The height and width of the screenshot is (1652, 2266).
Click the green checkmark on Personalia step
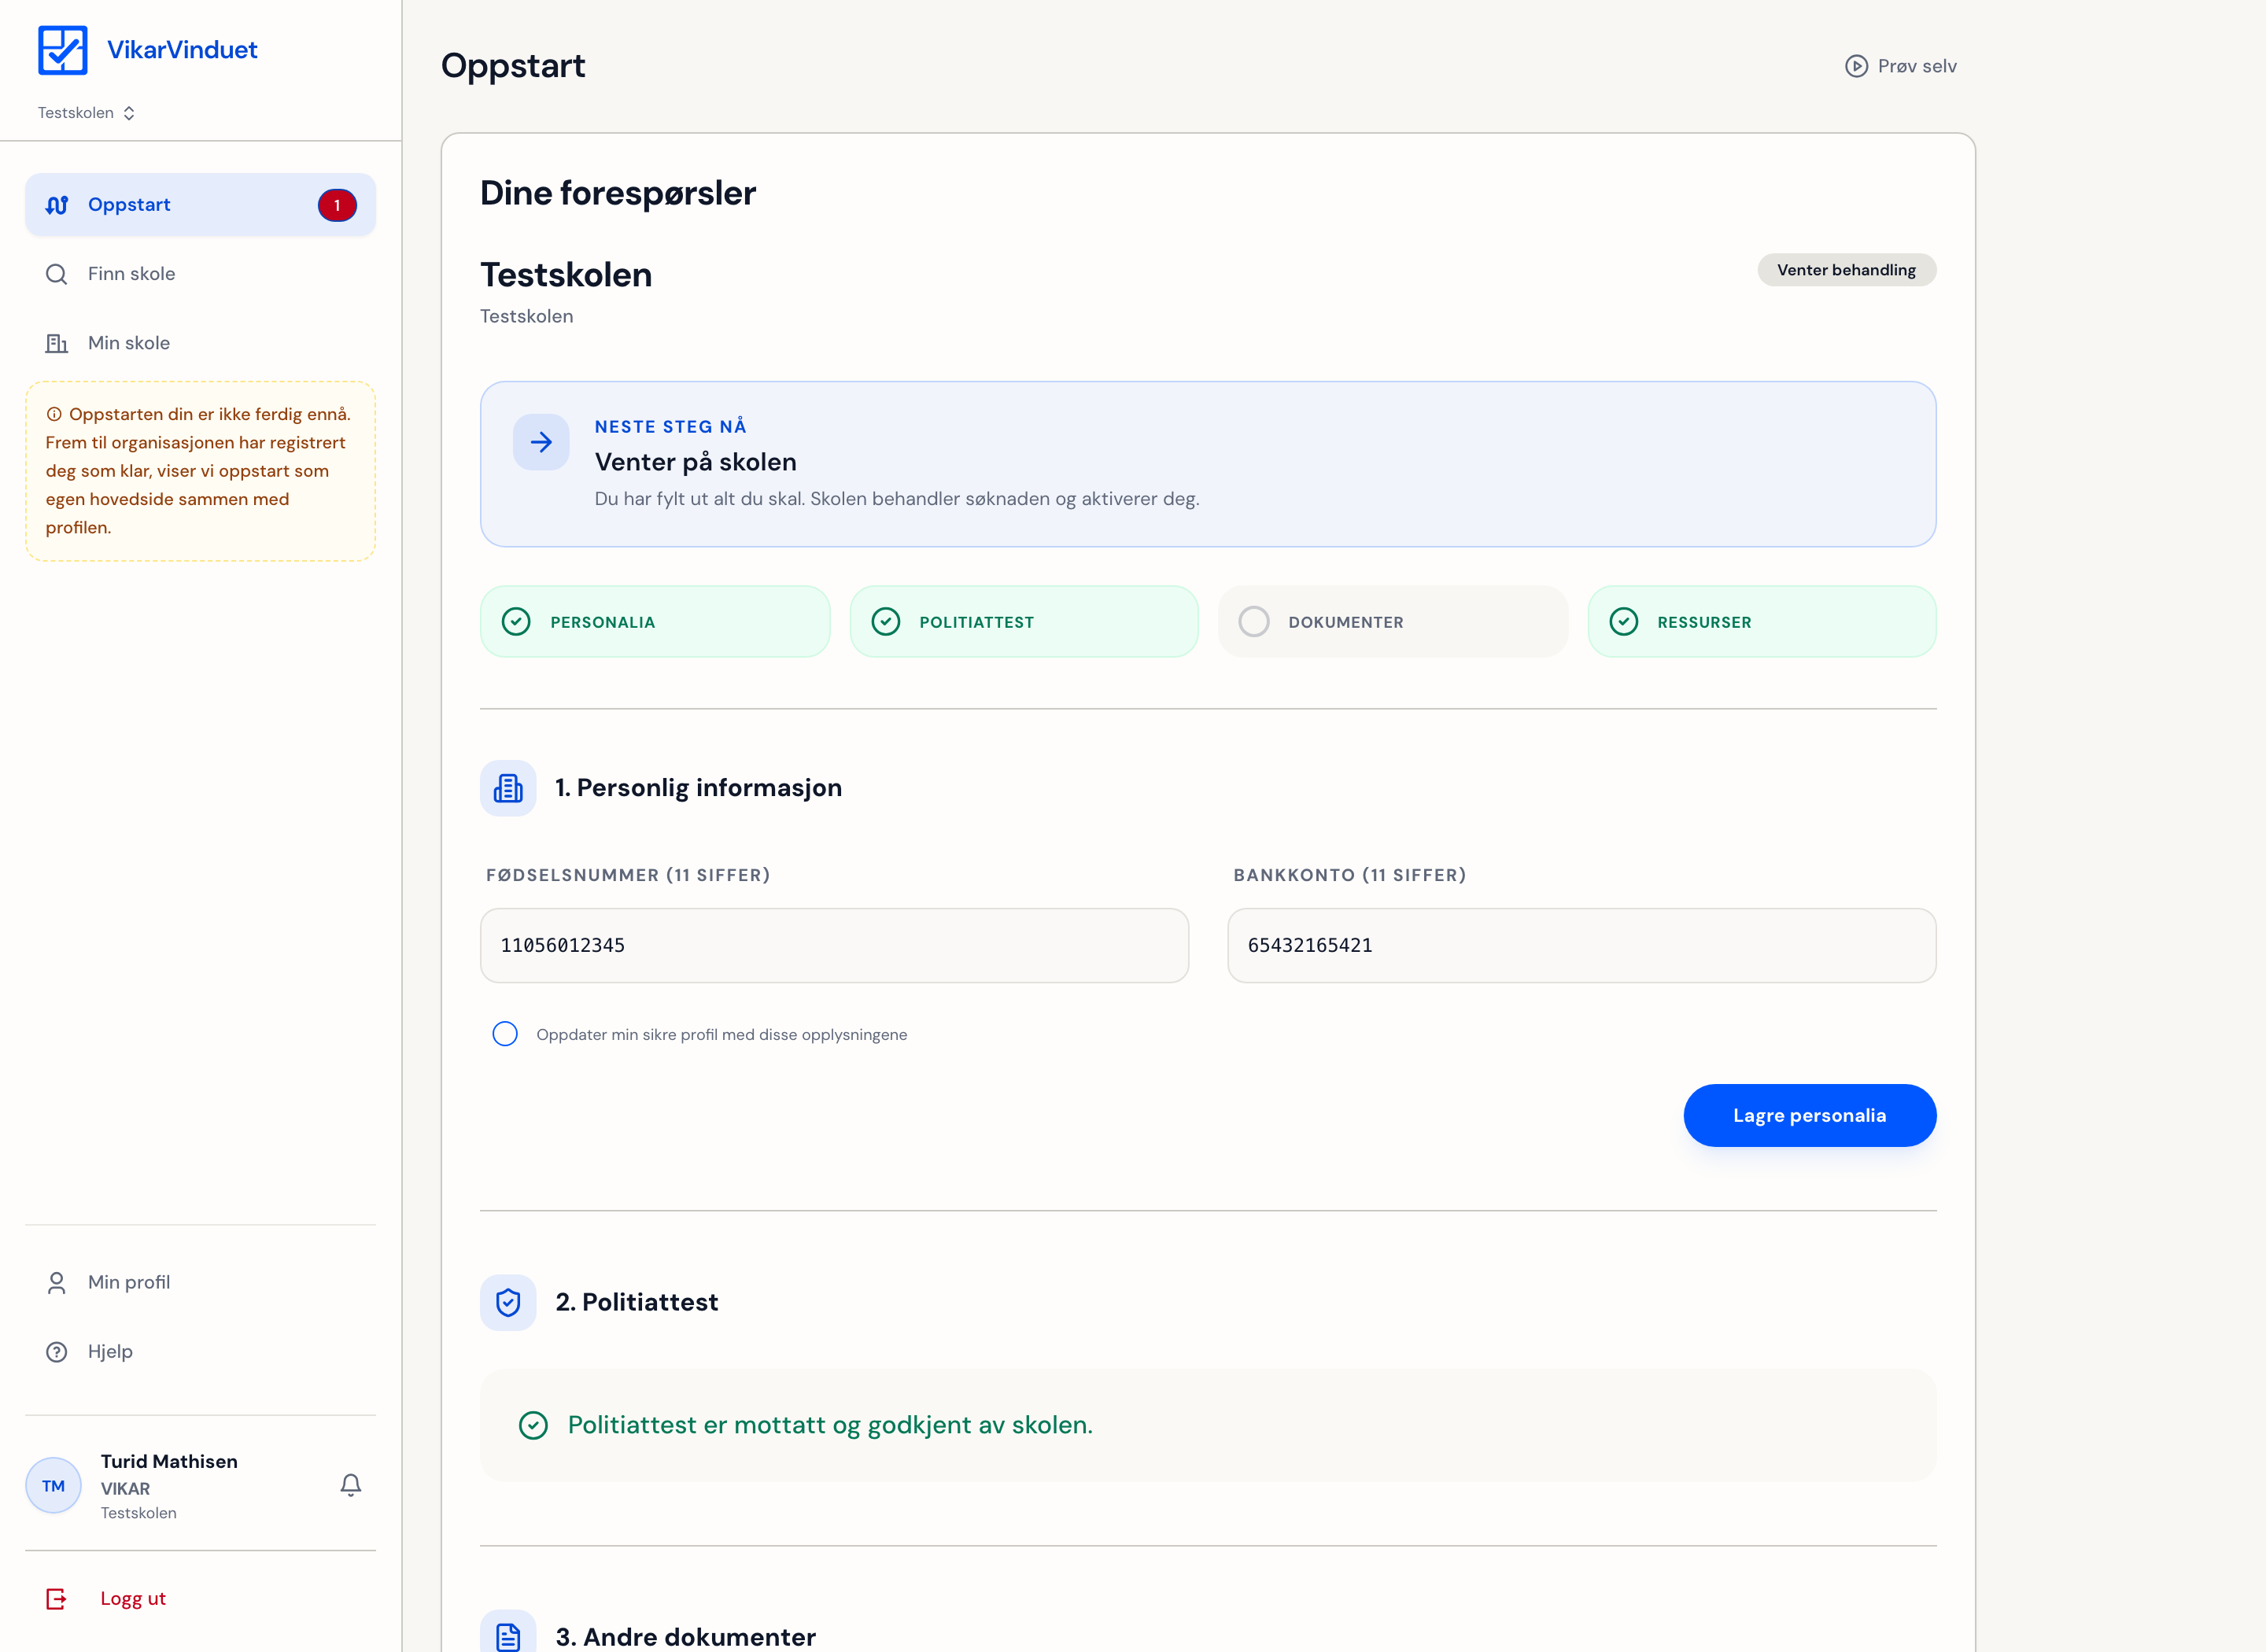tap(516, 622)
